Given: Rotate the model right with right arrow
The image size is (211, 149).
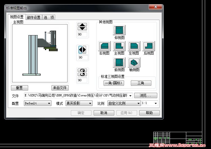Looking at the screenshot, I should (x=84, y=50).
